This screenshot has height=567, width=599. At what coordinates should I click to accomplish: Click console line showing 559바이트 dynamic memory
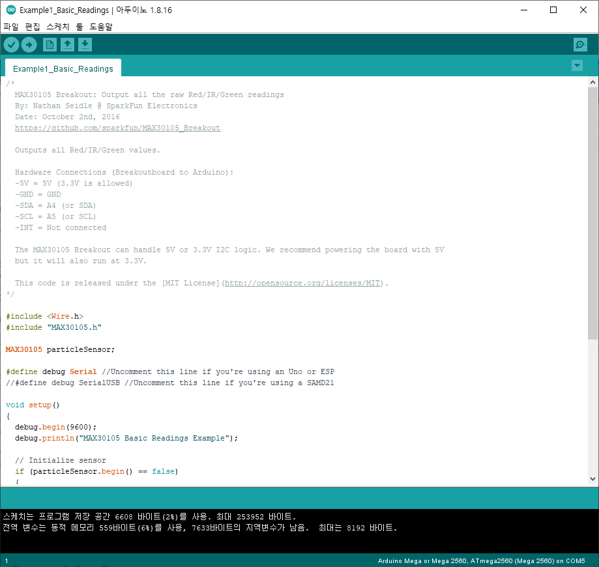pos(200,528)
